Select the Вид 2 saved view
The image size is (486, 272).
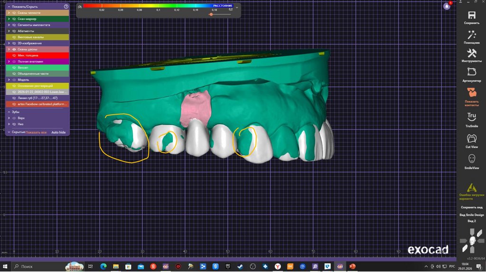(x=471, y=221)
